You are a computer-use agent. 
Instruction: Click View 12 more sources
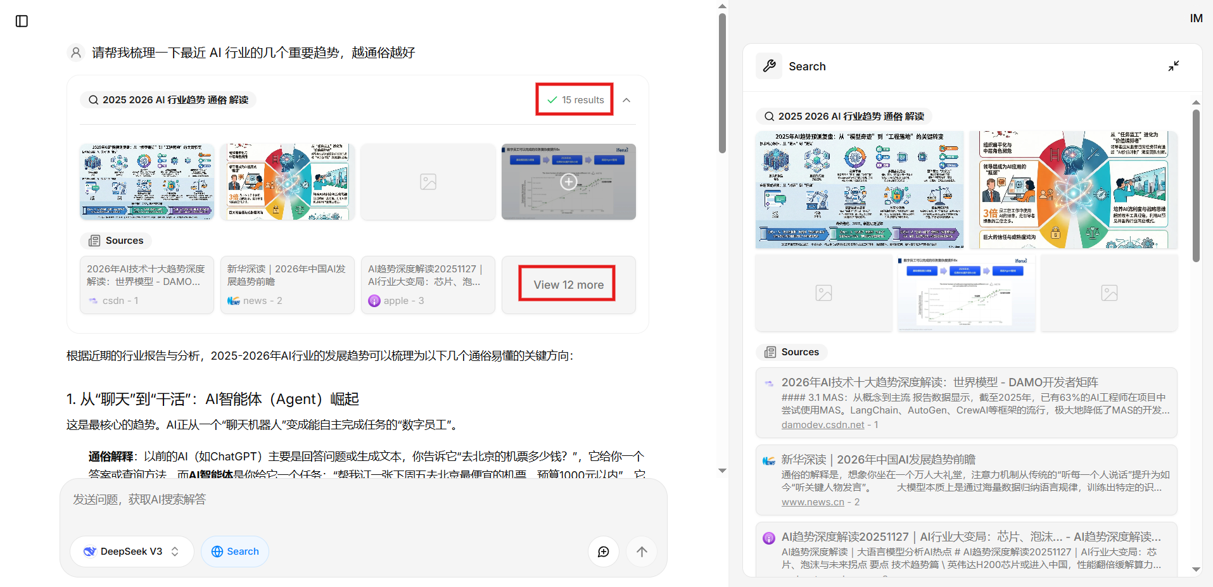(569, 285)
